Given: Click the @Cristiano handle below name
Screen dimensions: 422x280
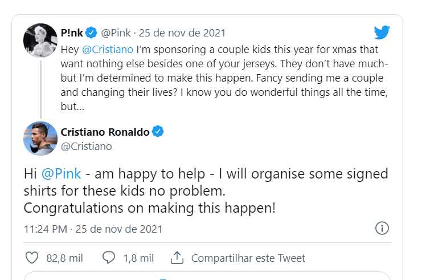Looking at the screenshot, I should pos(86,147).
